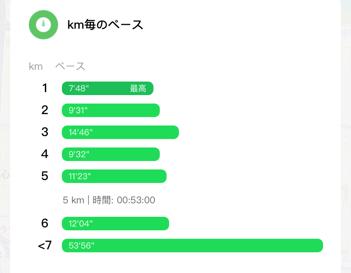Click kilometer number 4 label
The height and width of the screenshot is (273, 351).
[45, 154]
